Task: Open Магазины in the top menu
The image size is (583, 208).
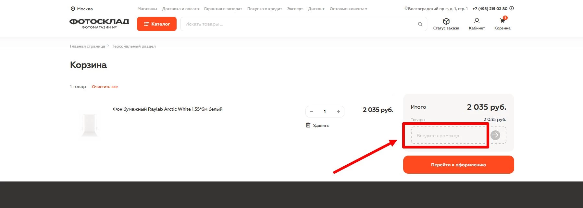Action: 147,9
